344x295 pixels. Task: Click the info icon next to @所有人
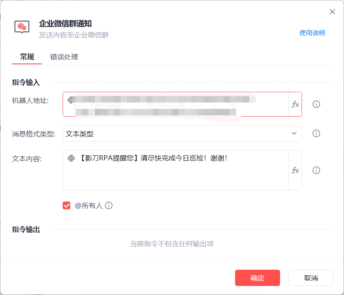click(x=109, y=205)
